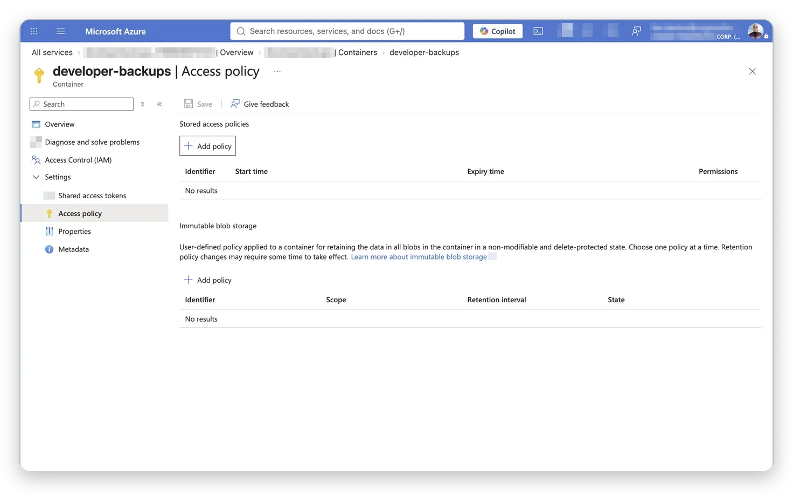Click the State column header
This screenshot has height=495, width=793.
coord(616,299)
